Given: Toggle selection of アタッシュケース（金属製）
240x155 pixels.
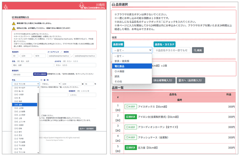Looking at the screenshot, I should (131, 137).
